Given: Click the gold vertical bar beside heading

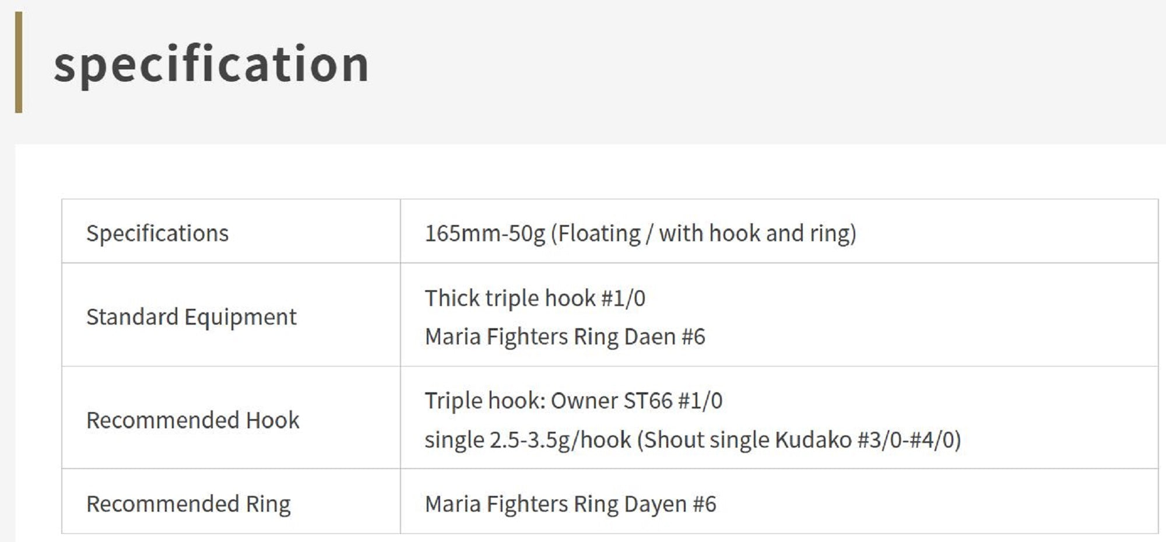Looking at the screenshot, I should 19,62.
